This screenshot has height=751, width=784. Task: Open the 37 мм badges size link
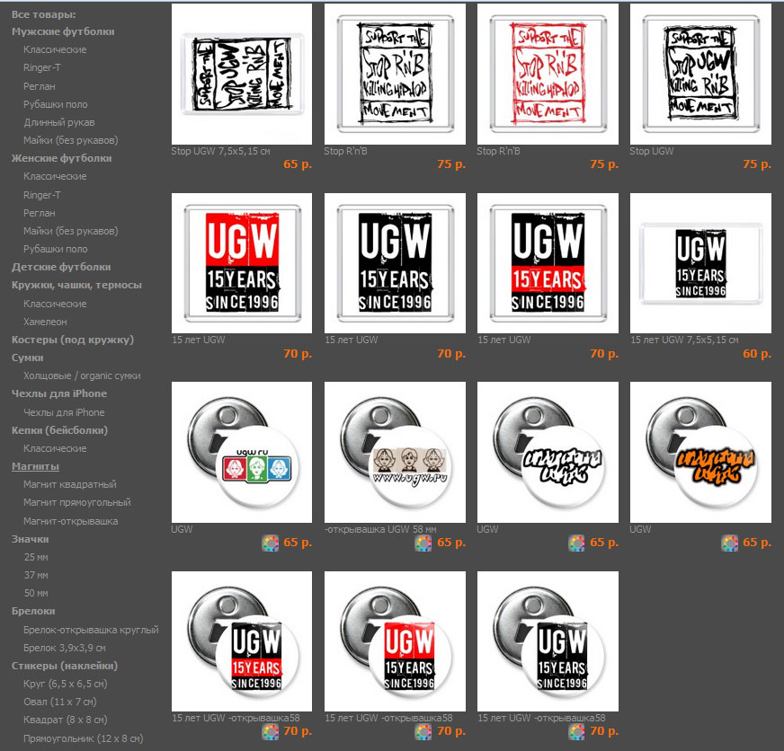pyautogui.click(x=36, y=575)
